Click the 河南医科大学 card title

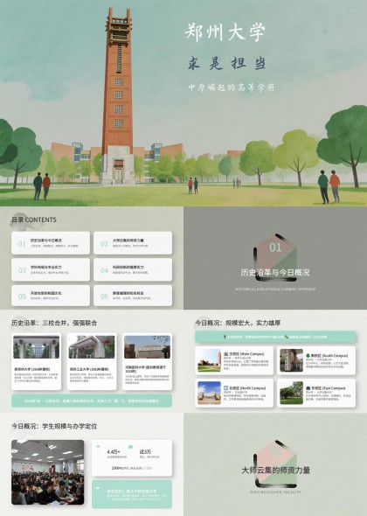(146, 368)
